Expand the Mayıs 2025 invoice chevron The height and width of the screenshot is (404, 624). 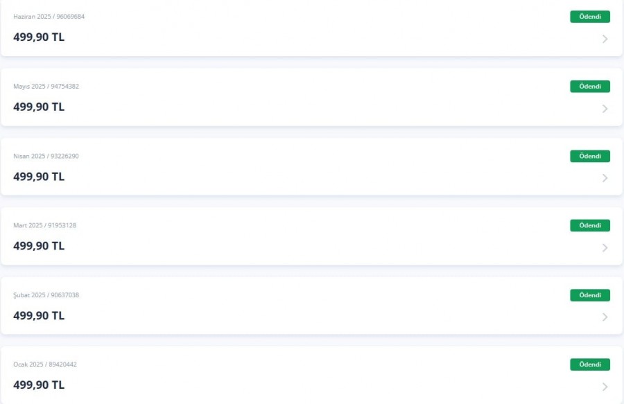tap(605, 109)
